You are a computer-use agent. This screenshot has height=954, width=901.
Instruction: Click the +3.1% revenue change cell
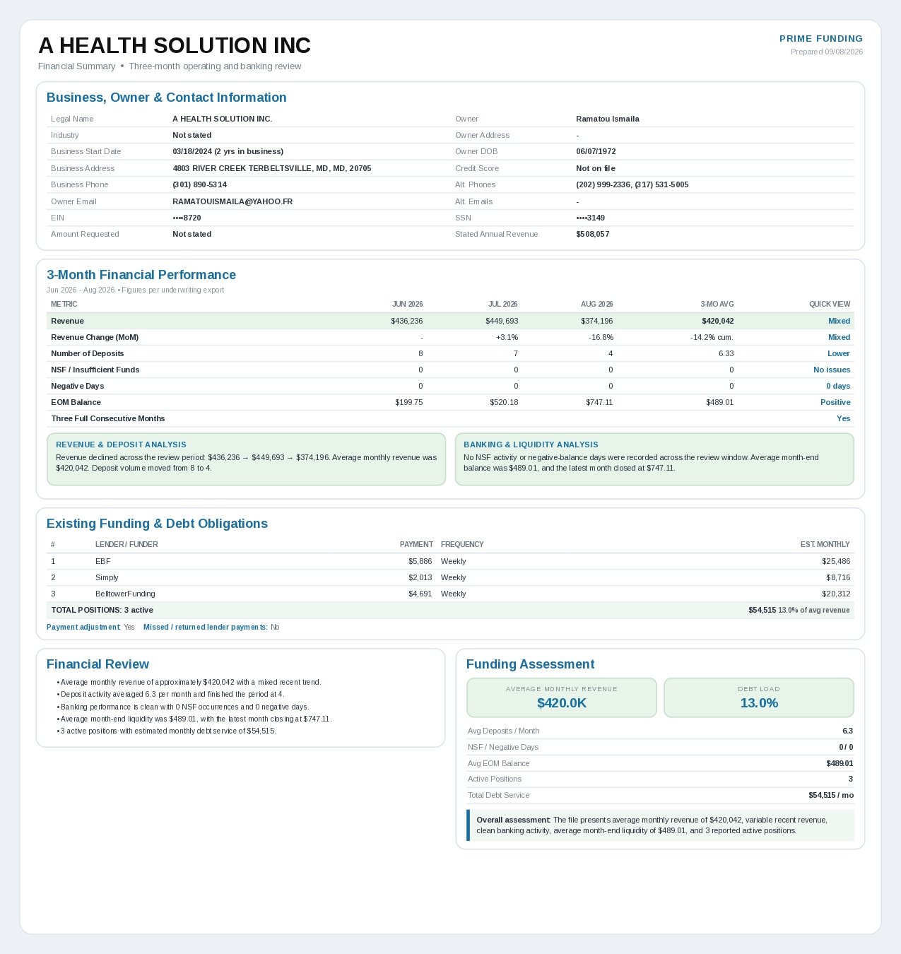[x=507, y=337]
